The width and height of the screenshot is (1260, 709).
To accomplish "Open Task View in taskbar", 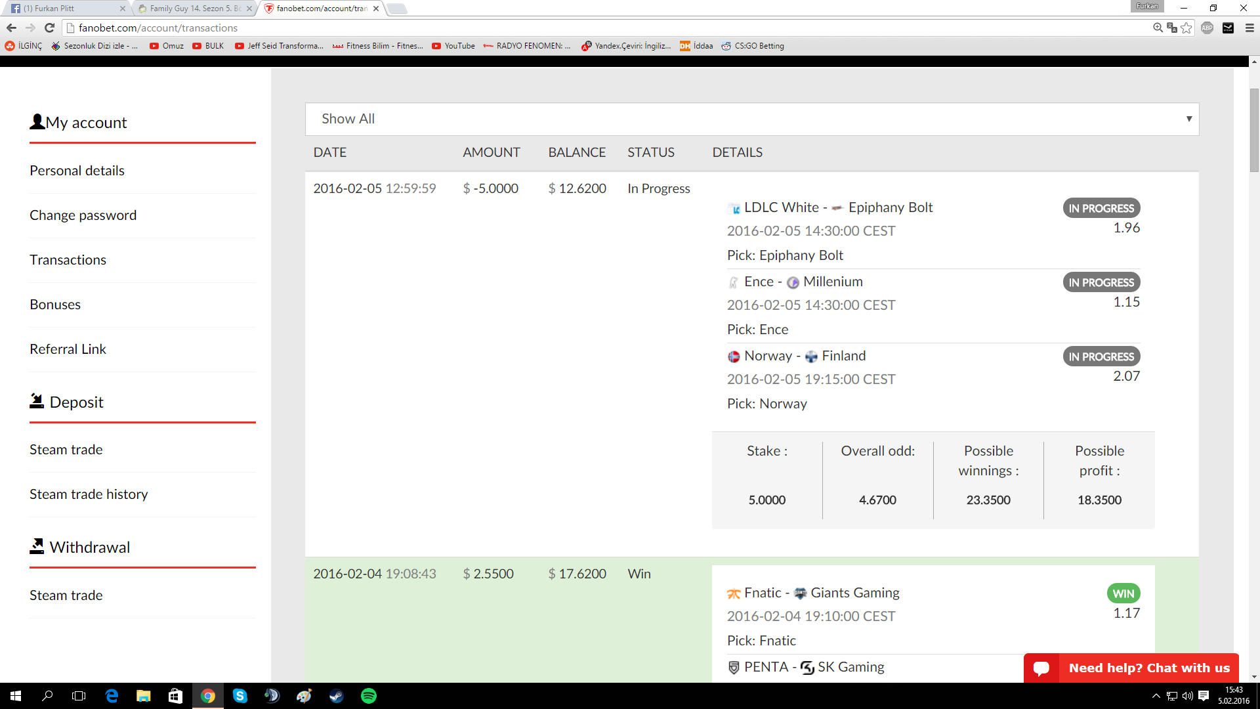I will point(79,696).
